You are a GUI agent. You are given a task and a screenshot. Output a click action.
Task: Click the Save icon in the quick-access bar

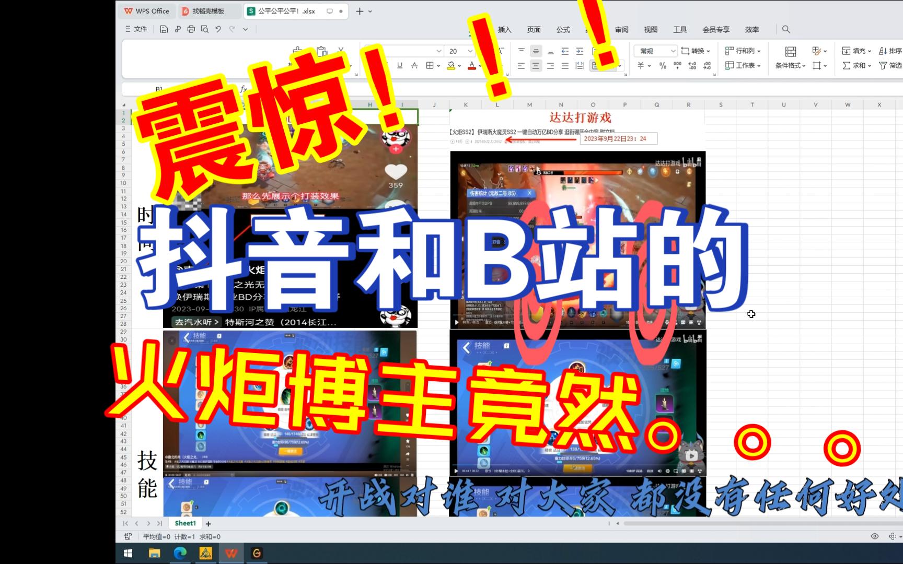[x=164, y=29]
